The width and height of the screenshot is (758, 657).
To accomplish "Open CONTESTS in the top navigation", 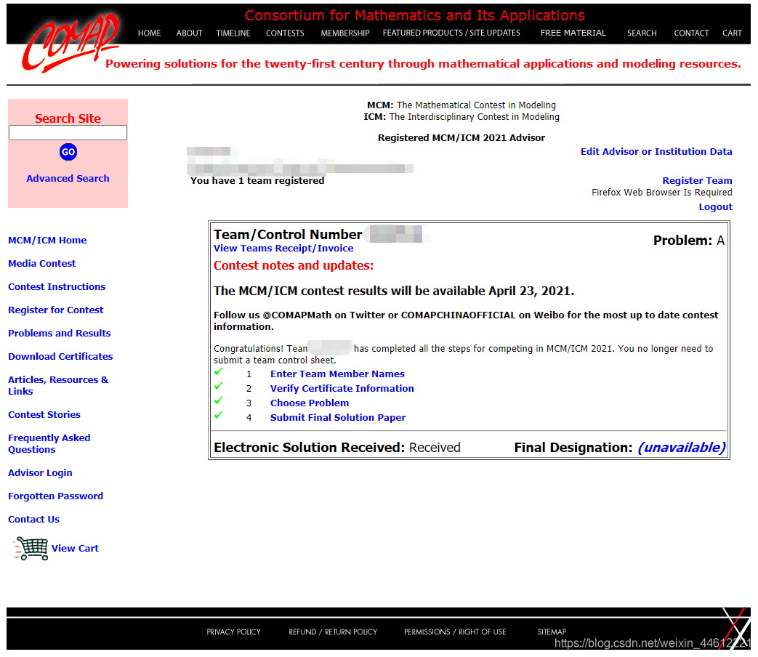I will (285, 33).
